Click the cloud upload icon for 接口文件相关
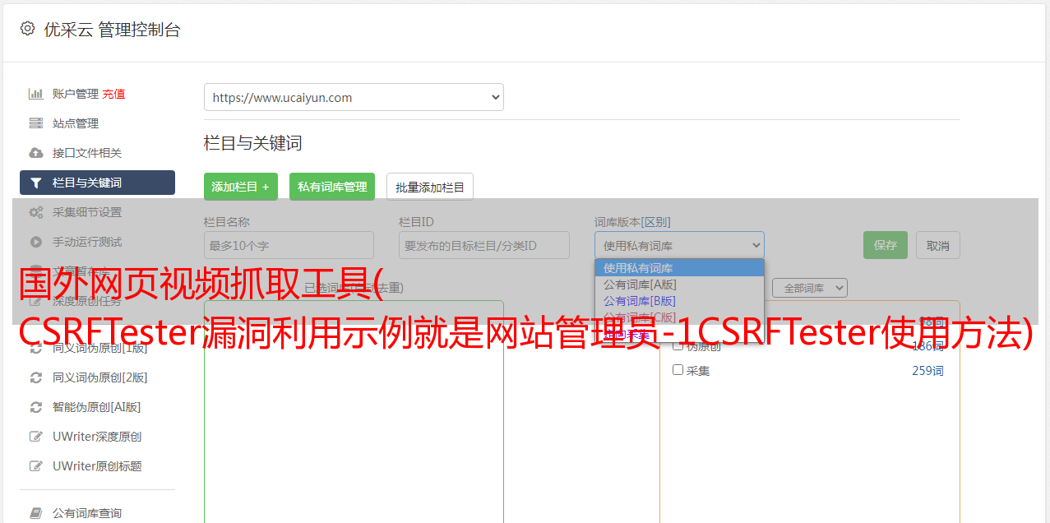The height and width of the screenshot is (523, 1050). (x=36, y=153)
